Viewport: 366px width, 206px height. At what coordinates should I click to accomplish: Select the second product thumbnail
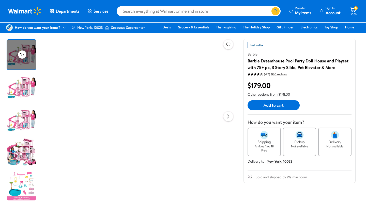pos(22,88)
